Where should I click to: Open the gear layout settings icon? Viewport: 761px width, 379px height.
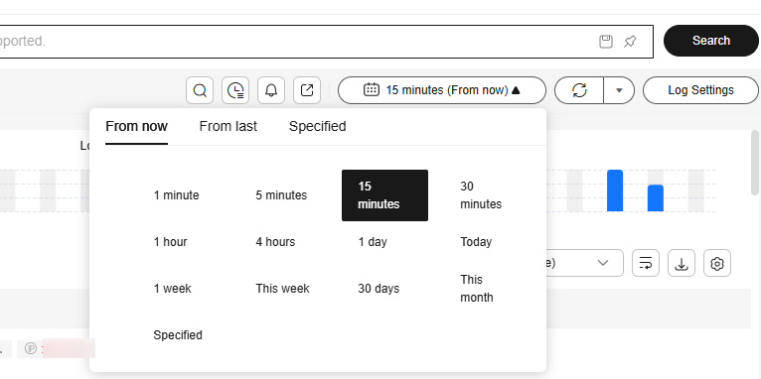[x=717, y=263]
